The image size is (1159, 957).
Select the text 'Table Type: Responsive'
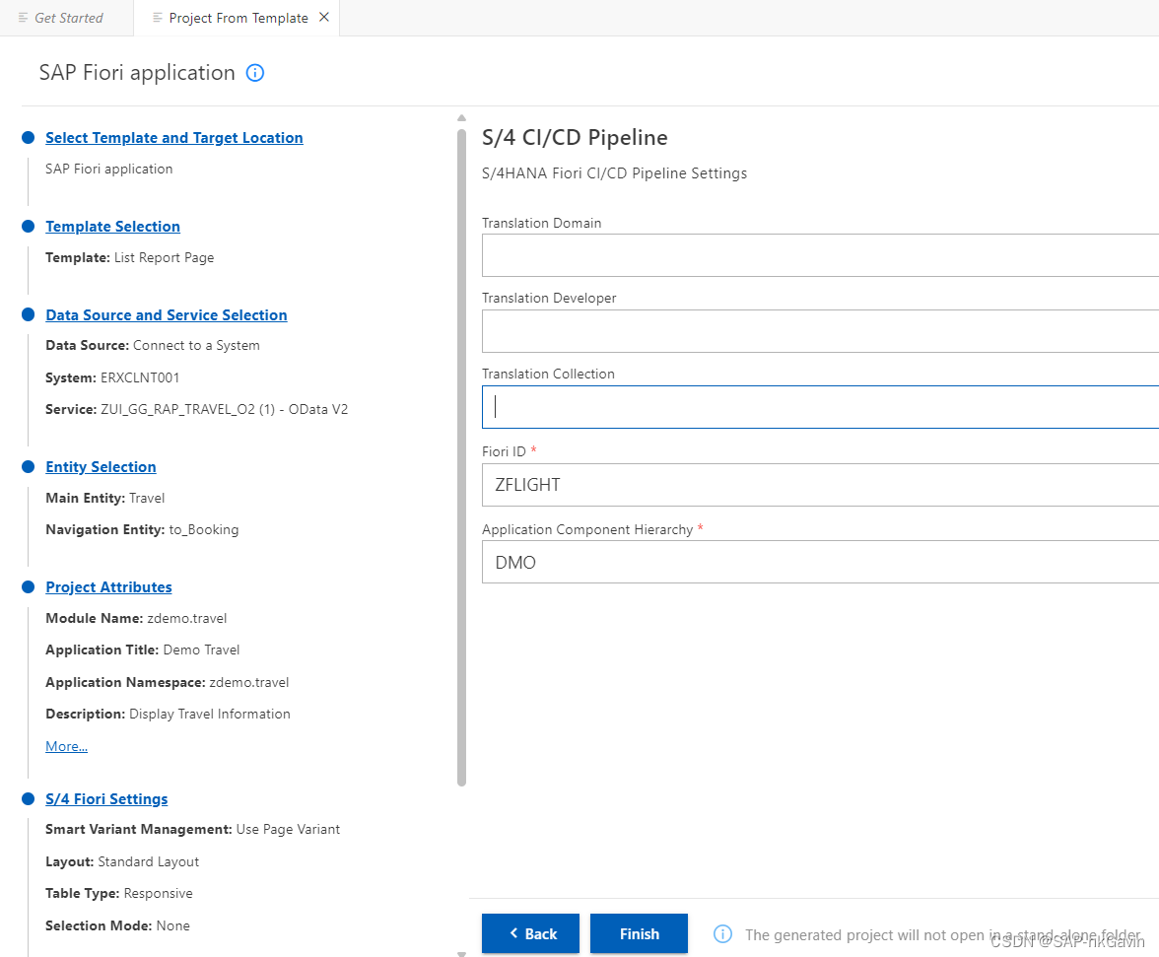[x=119, y=894]
